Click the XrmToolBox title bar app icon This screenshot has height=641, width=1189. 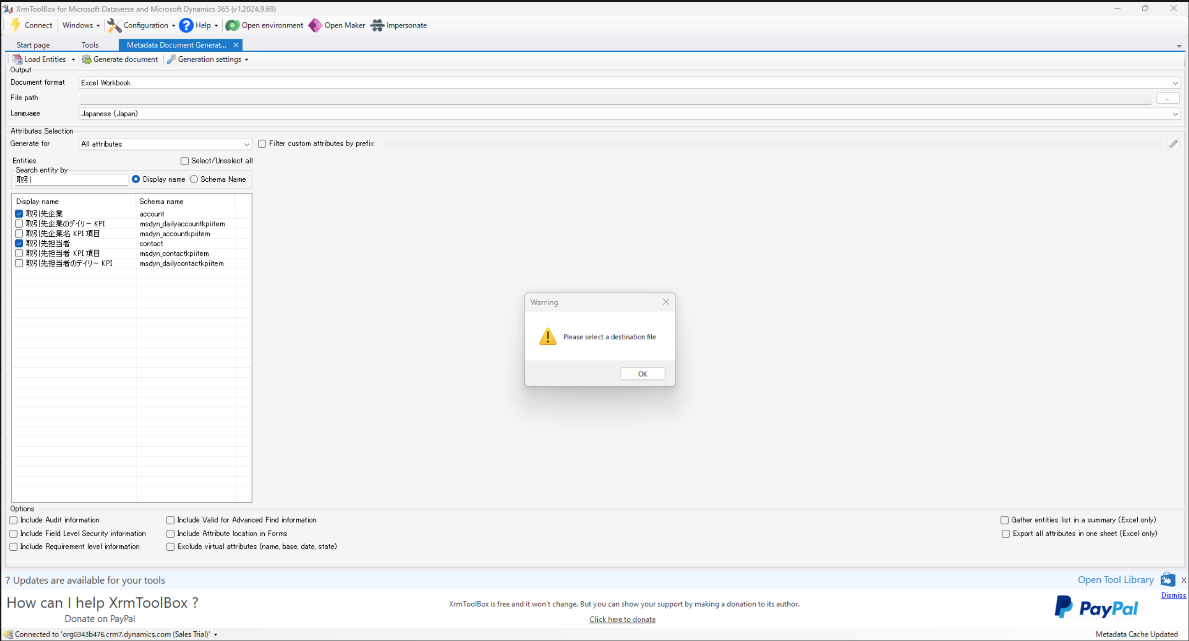click(8, 9)
